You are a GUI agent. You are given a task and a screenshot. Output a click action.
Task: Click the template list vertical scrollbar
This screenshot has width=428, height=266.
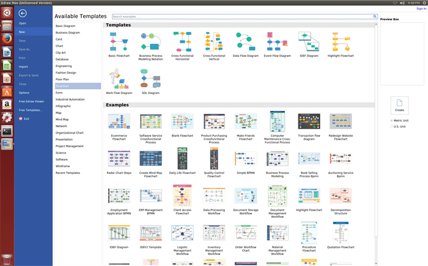click(x=376, y=131)
